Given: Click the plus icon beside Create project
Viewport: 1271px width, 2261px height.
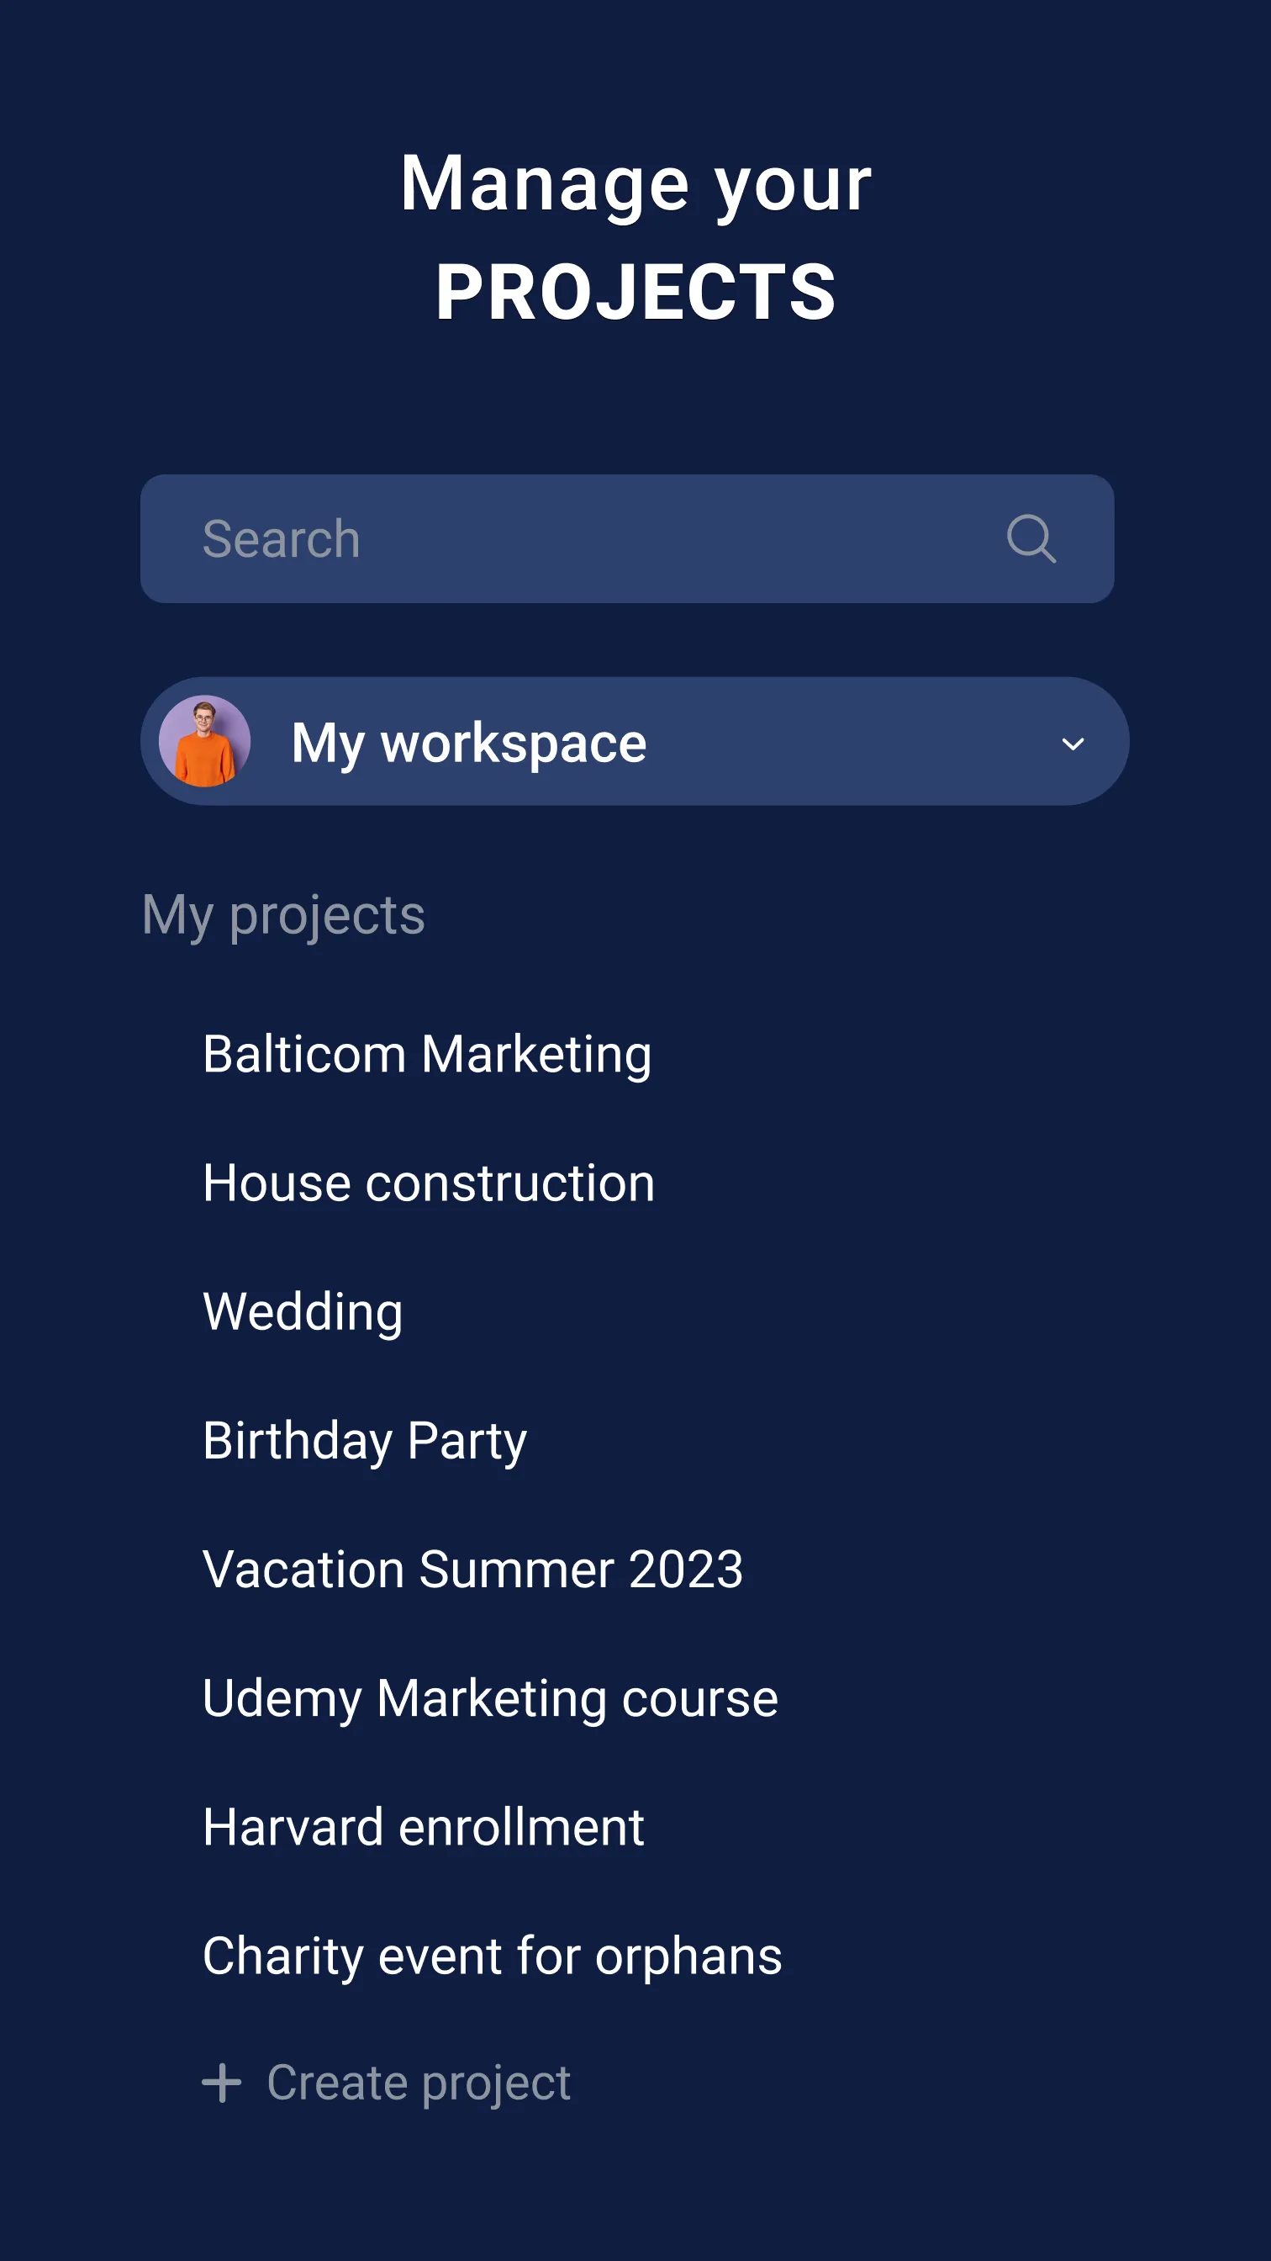Looking at the screenshot, I should pos(221,2083).
